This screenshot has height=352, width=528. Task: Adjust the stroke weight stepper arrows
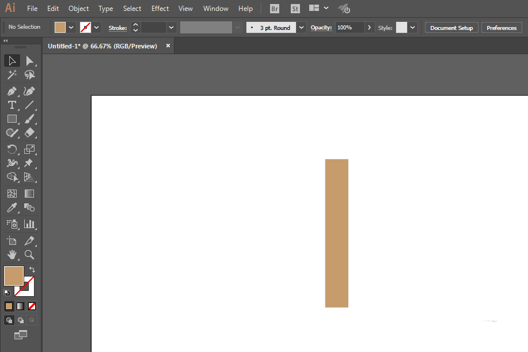(135, 28)
